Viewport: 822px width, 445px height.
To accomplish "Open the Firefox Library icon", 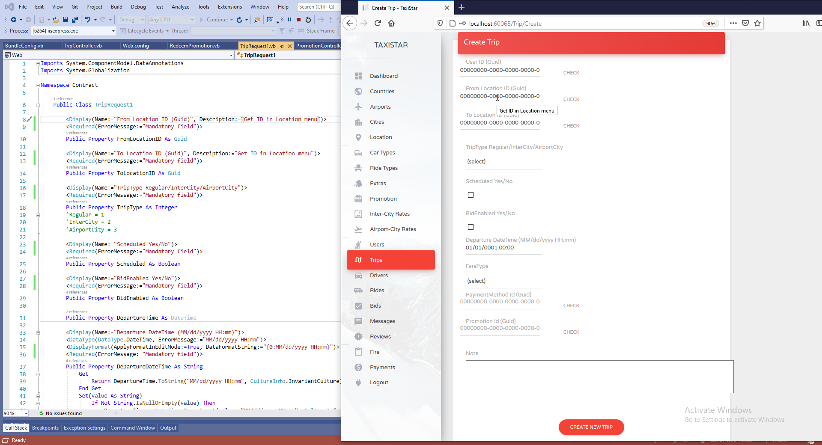I will click(806, 24).
